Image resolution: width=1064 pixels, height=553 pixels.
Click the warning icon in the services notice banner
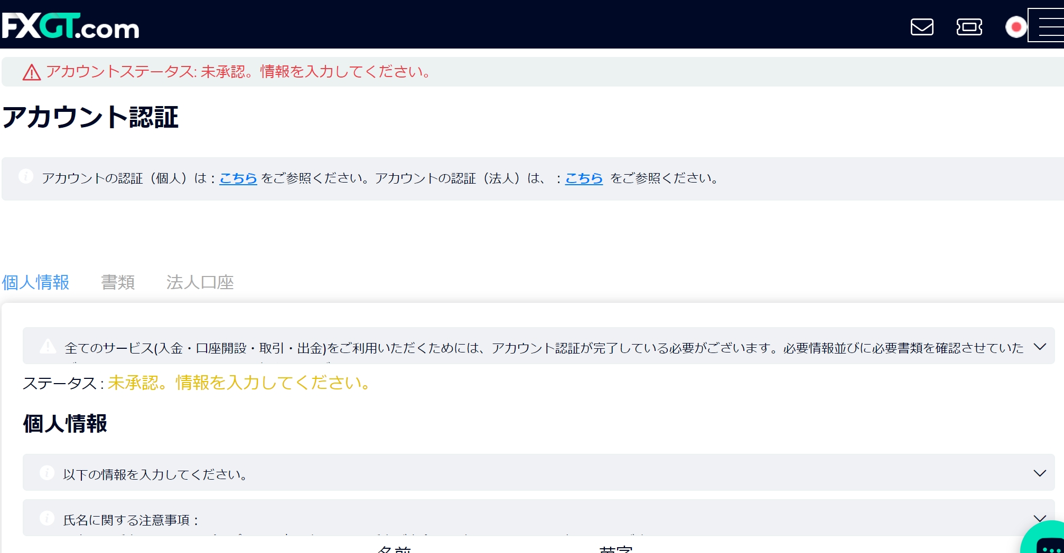tap(48, 346)
